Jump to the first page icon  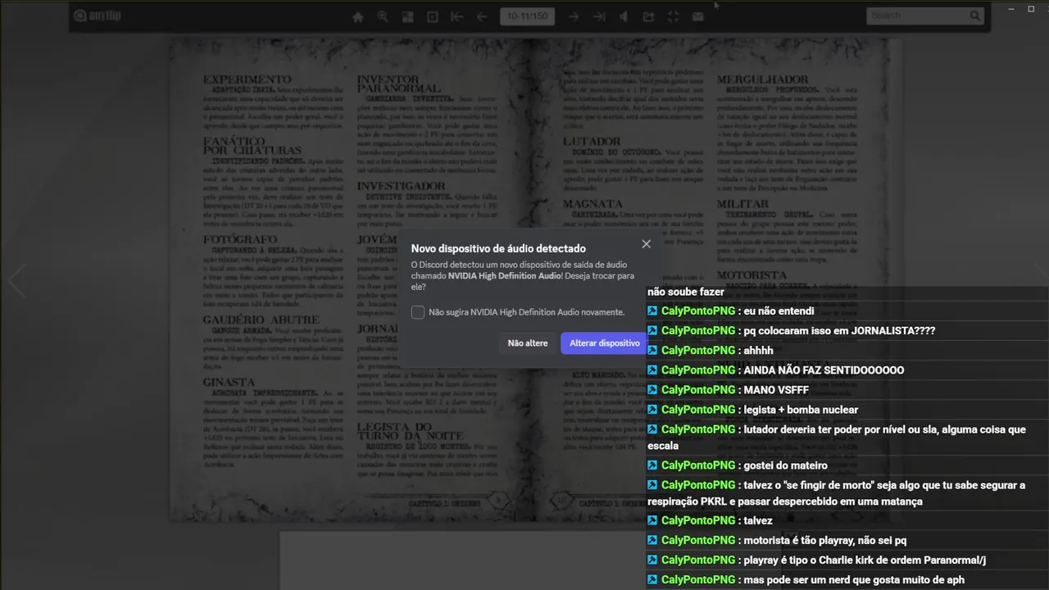pos(457,16)
